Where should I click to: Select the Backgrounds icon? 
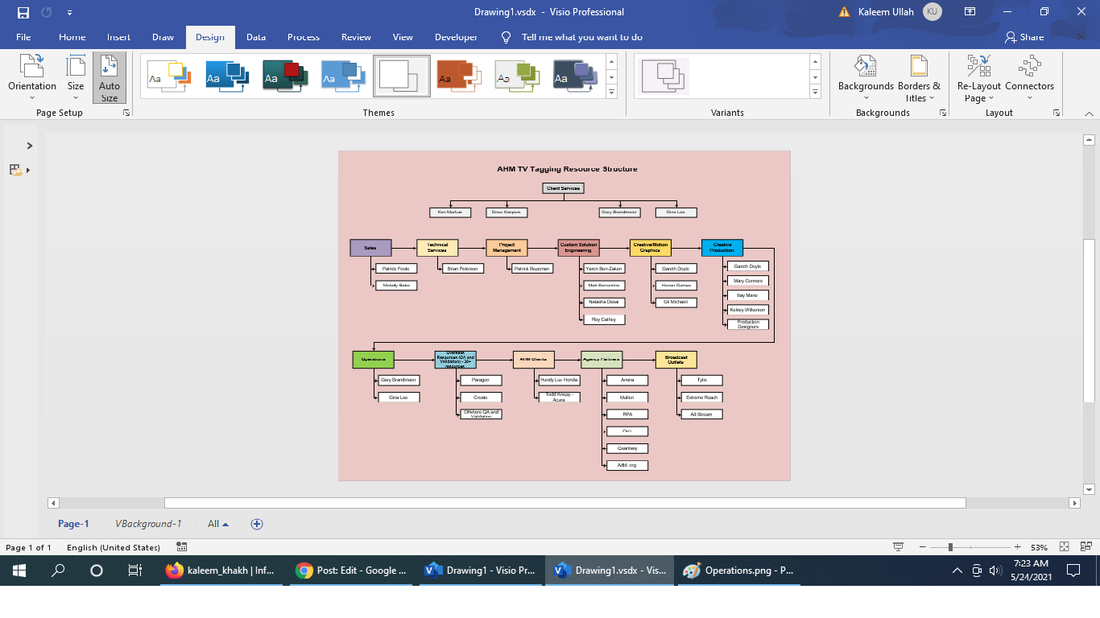pos(864,76)
